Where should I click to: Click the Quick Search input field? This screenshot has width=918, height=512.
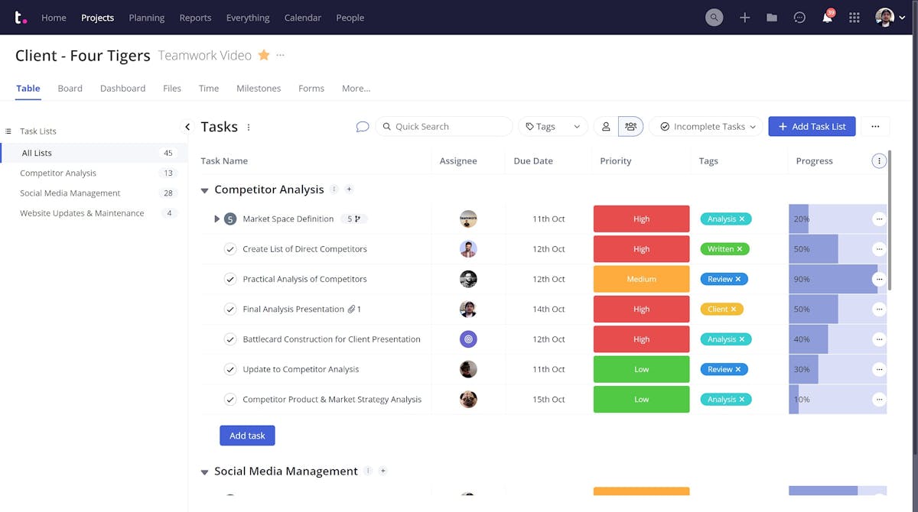[444, 127]
